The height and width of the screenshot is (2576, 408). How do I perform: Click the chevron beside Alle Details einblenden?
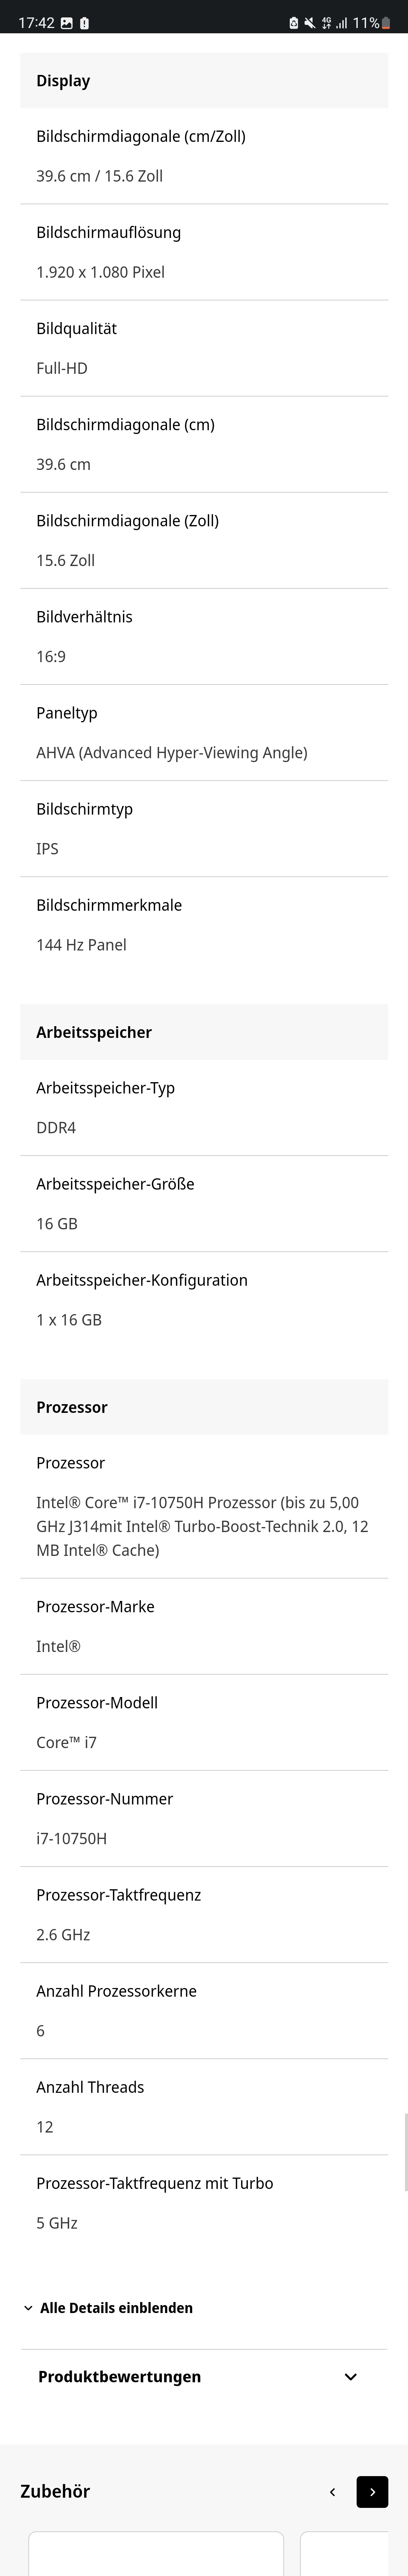(x=28, y=2307)
